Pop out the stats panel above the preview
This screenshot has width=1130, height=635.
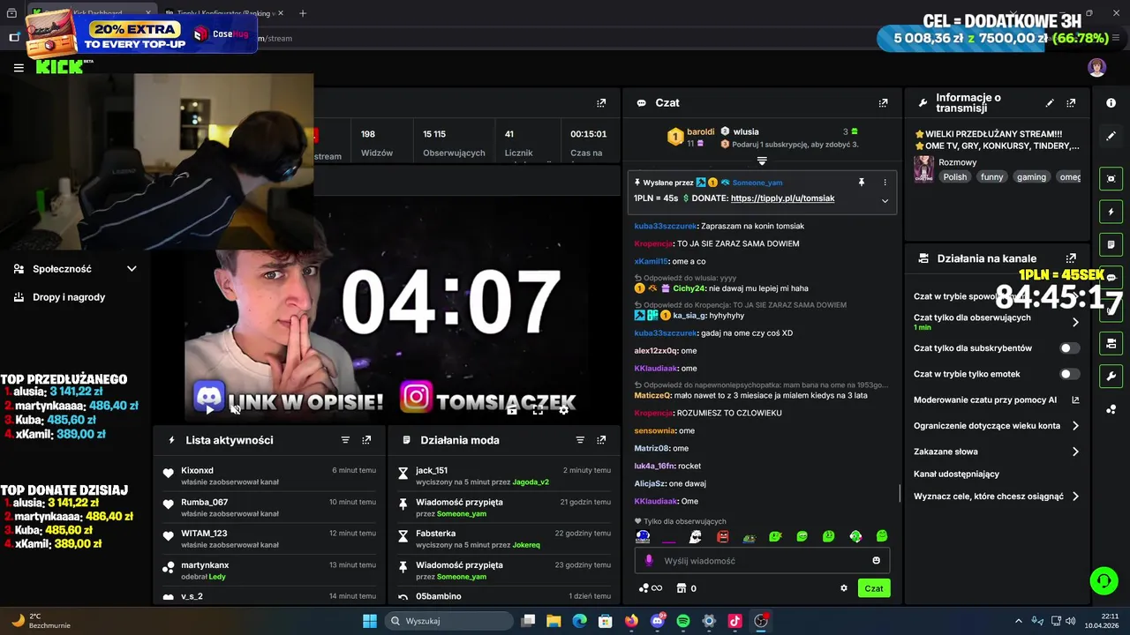pos(601,103)
